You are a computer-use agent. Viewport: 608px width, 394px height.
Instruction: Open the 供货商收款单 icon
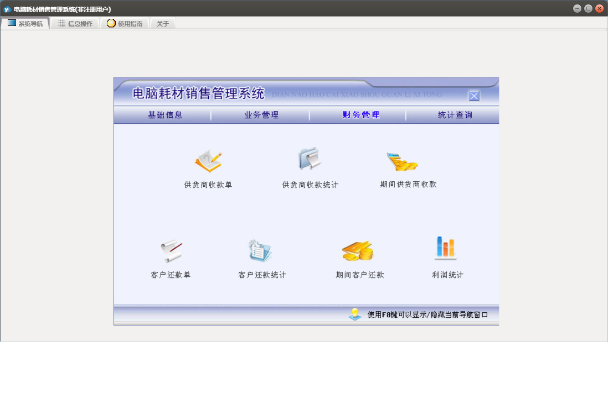coord(208,161)
